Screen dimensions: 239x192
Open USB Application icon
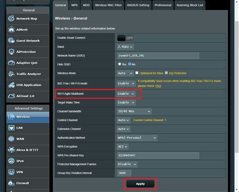[x=11, y=85]
